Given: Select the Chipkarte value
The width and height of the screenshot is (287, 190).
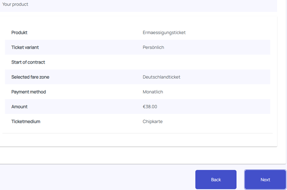Looking at the screenshot, I should 152,122.
